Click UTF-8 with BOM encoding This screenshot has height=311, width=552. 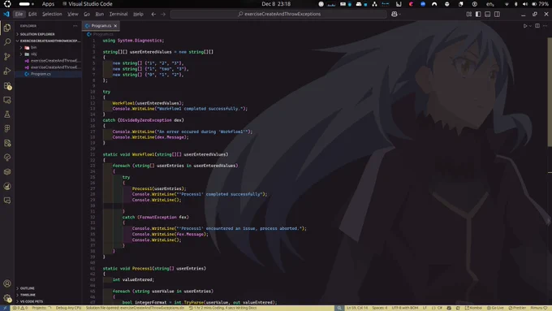tap(405, 308)
